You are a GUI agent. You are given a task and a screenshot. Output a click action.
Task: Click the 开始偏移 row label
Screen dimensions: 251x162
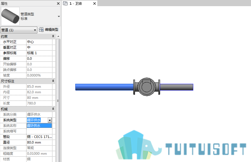[10, 64]
